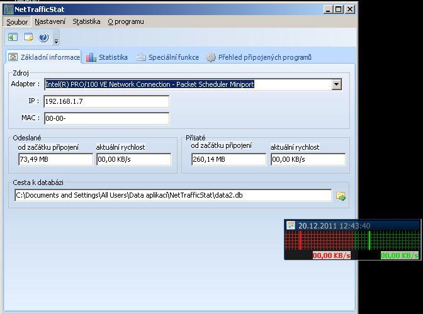Open the O programu menu
The width and height of the screenshot is (423, 314).
click(x=126, y=21)
